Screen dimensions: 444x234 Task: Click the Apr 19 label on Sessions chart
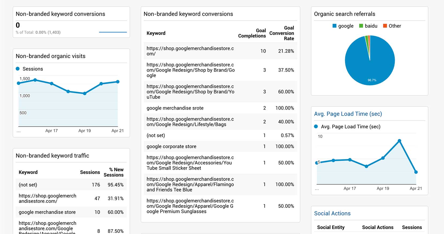coord(85,131)
